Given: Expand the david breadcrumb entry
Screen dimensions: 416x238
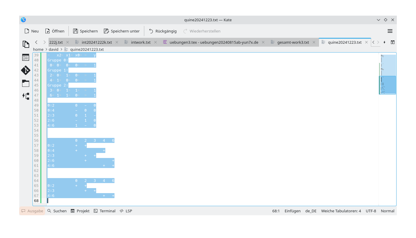Looking at the screenshot, I should pos(53,49).
